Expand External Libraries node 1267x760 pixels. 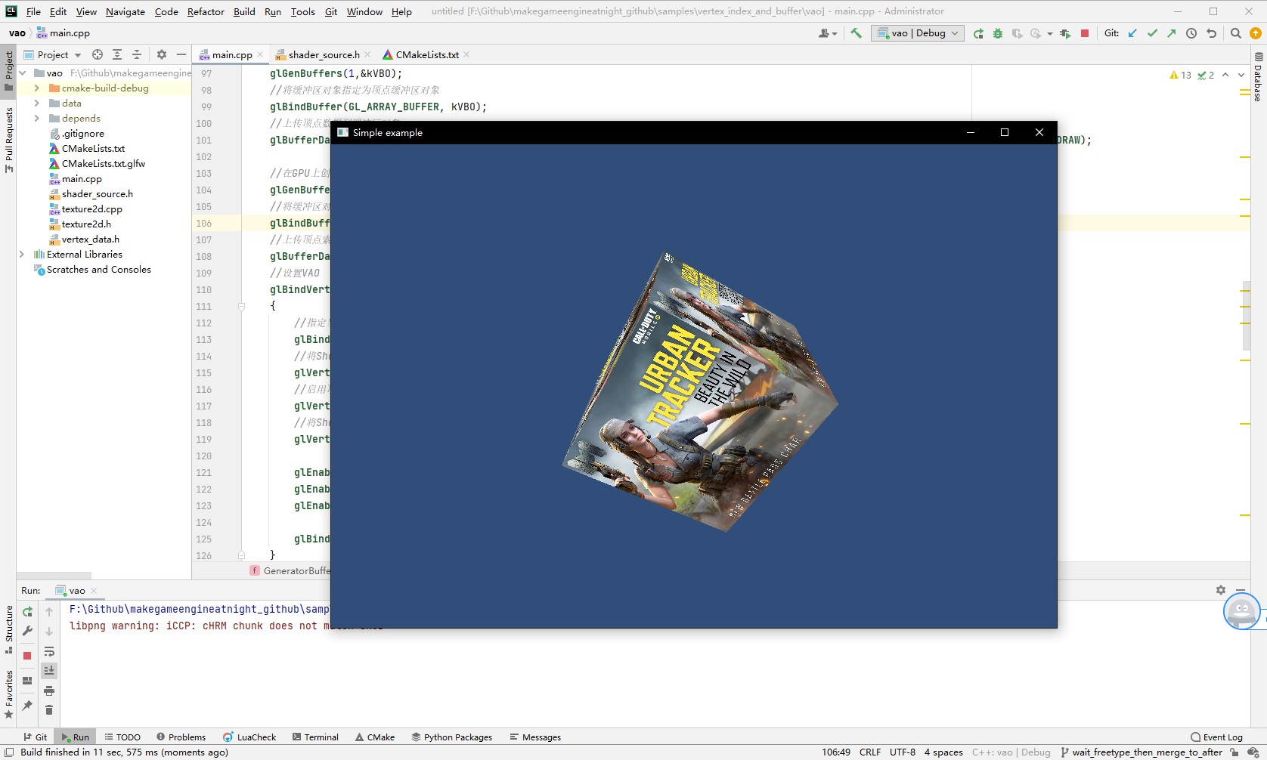22,255
